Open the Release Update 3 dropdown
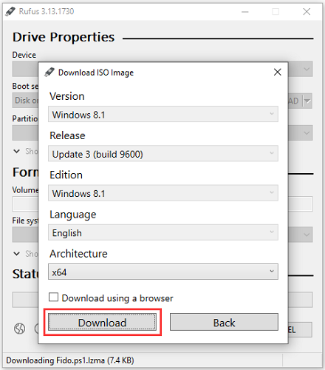 point(163,153)
